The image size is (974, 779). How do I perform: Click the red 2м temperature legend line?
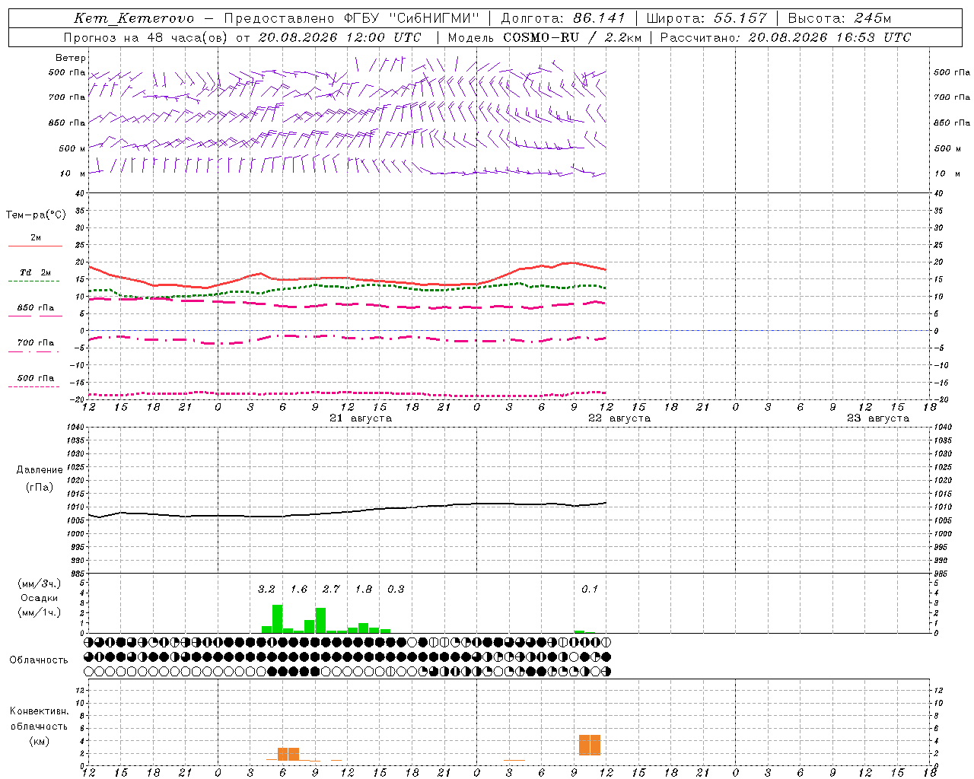click(36, 246)
